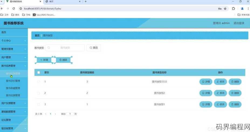This screenshot has height=132, width=250.
Task: View 详情 for 图书类型2
Action: click(206, 93)
